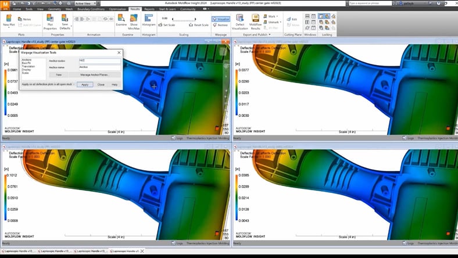
Task: Cascade the windows icon
Action: pyautogui.click(x=307, y=28)
